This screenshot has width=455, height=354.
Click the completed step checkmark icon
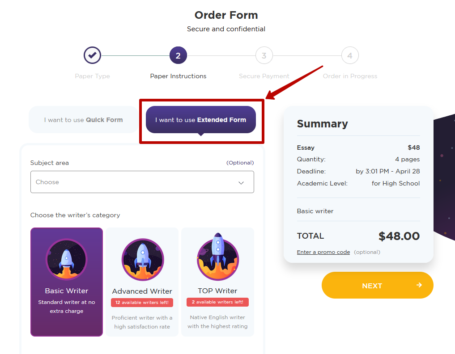pyautogui.click(x=92, y=55)
